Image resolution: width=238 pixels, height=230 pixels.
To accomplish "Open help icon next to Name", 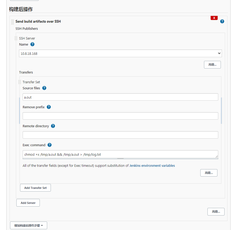I will pyautogui.click(x=32, y=44).
